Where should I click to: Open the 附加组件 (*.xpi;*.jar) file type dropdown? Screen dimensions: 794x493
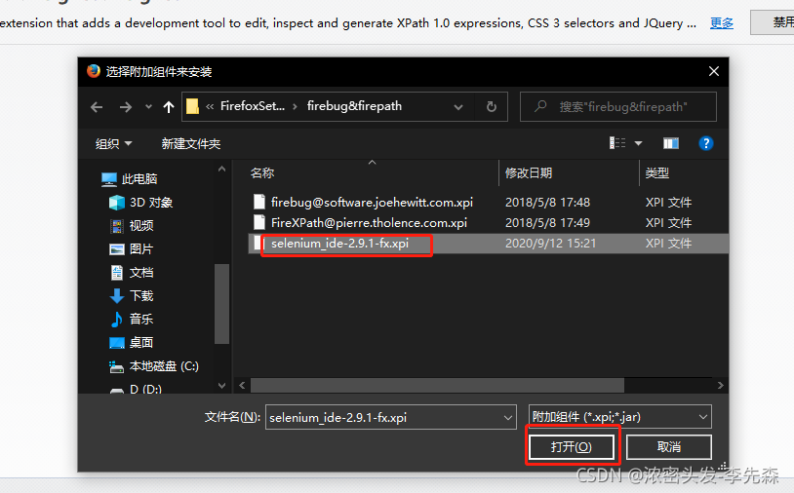619,417
